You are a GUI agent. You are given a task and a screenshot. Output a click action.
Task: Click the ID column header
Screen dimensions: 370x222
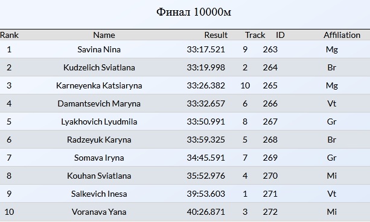tap(280, 35)
